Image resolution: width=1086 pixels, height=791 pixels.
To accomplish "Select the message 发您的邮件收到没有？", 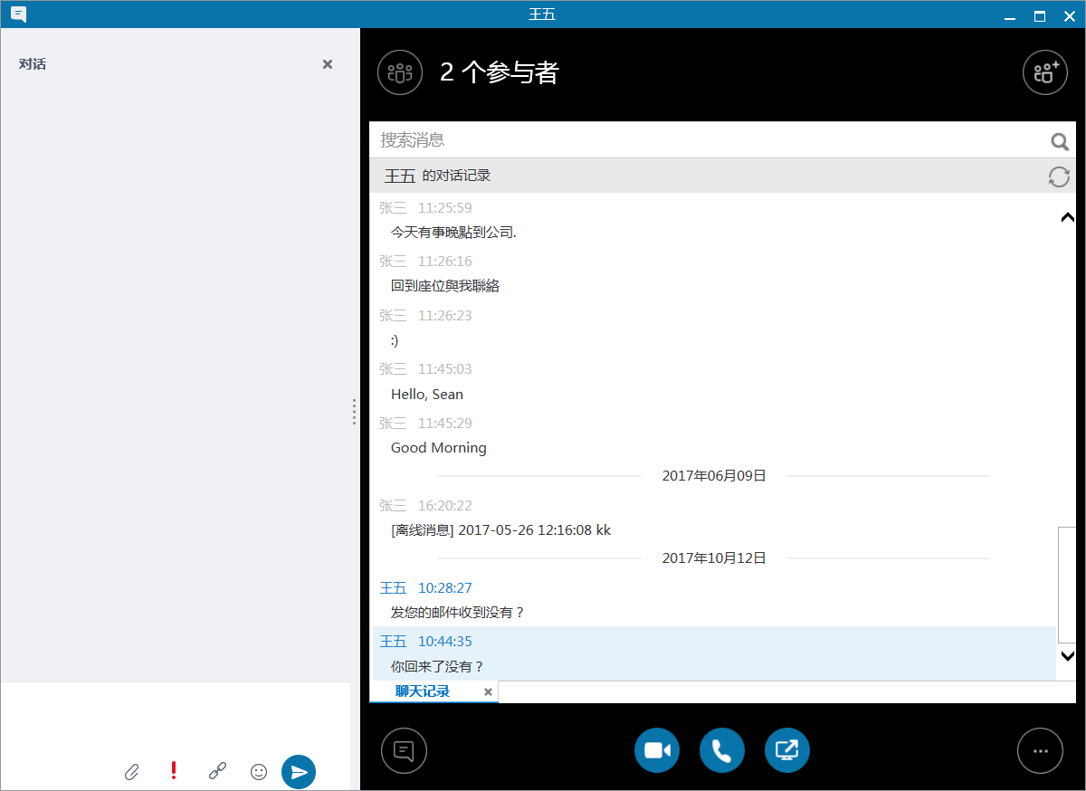I will coord(458,613).
